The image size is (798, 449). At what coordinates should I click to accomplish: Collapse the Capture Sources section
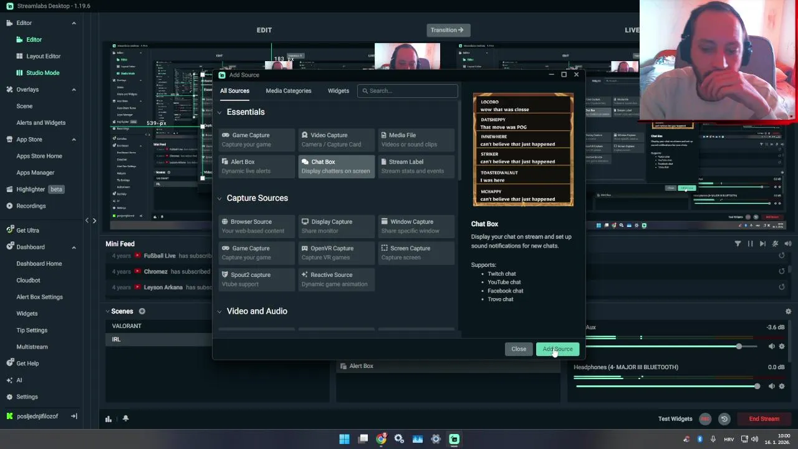(x=219, y=198)
